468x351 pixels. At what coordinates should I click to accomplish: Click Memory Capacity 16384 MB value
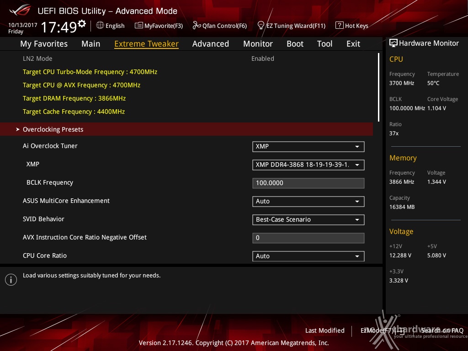(402, 207)
